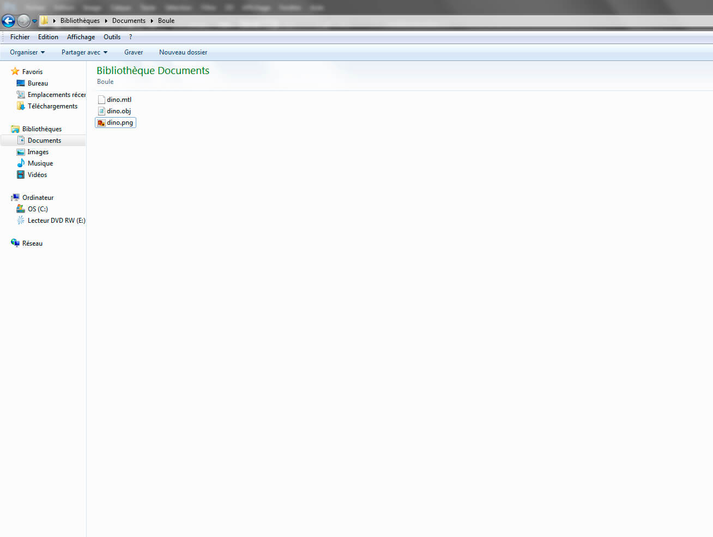
Task: Expand the Partager avec dropdown
Action: pos(84,52)
